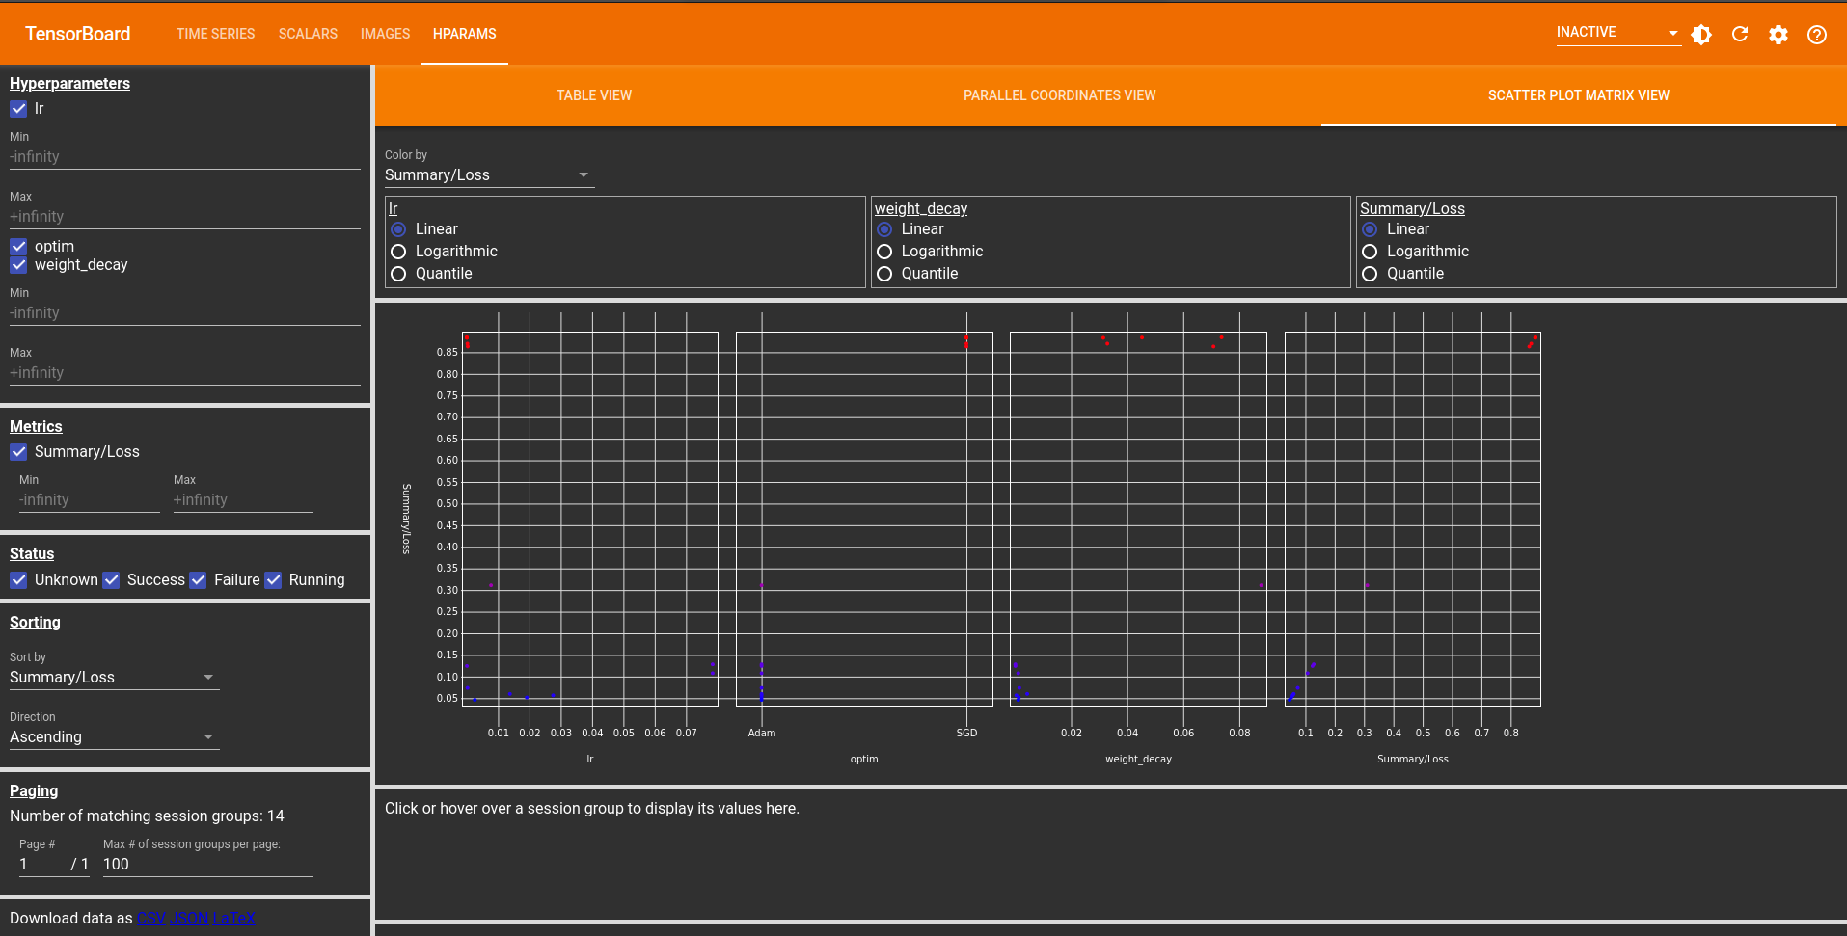Open the Table View tab
This screenshot has height=936, width=1847.
(594, 95)
